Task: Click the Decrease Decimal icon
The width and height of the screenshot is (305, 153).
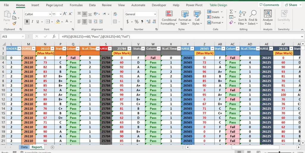Action: click(154, 21)
